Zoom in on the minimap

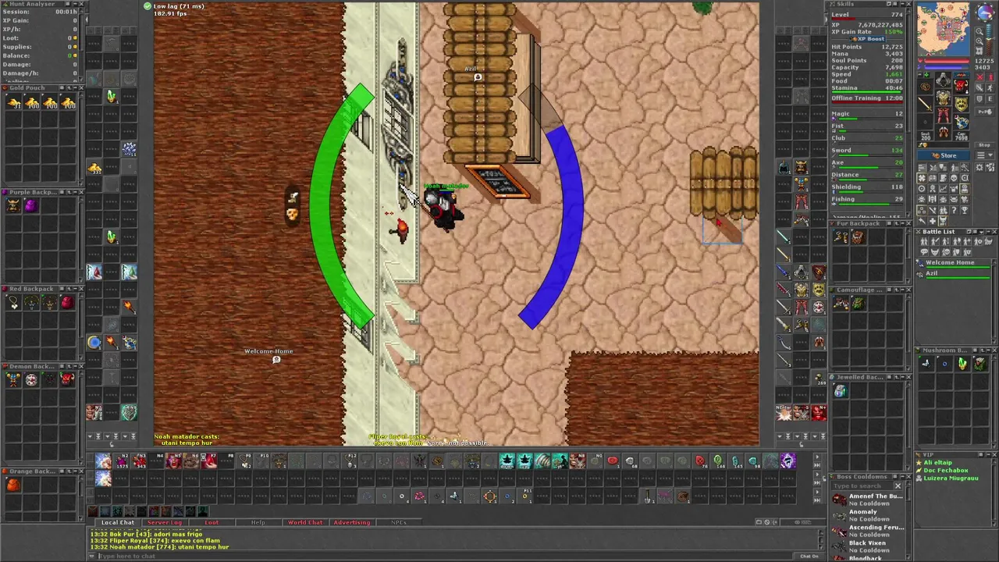point(979,41)
